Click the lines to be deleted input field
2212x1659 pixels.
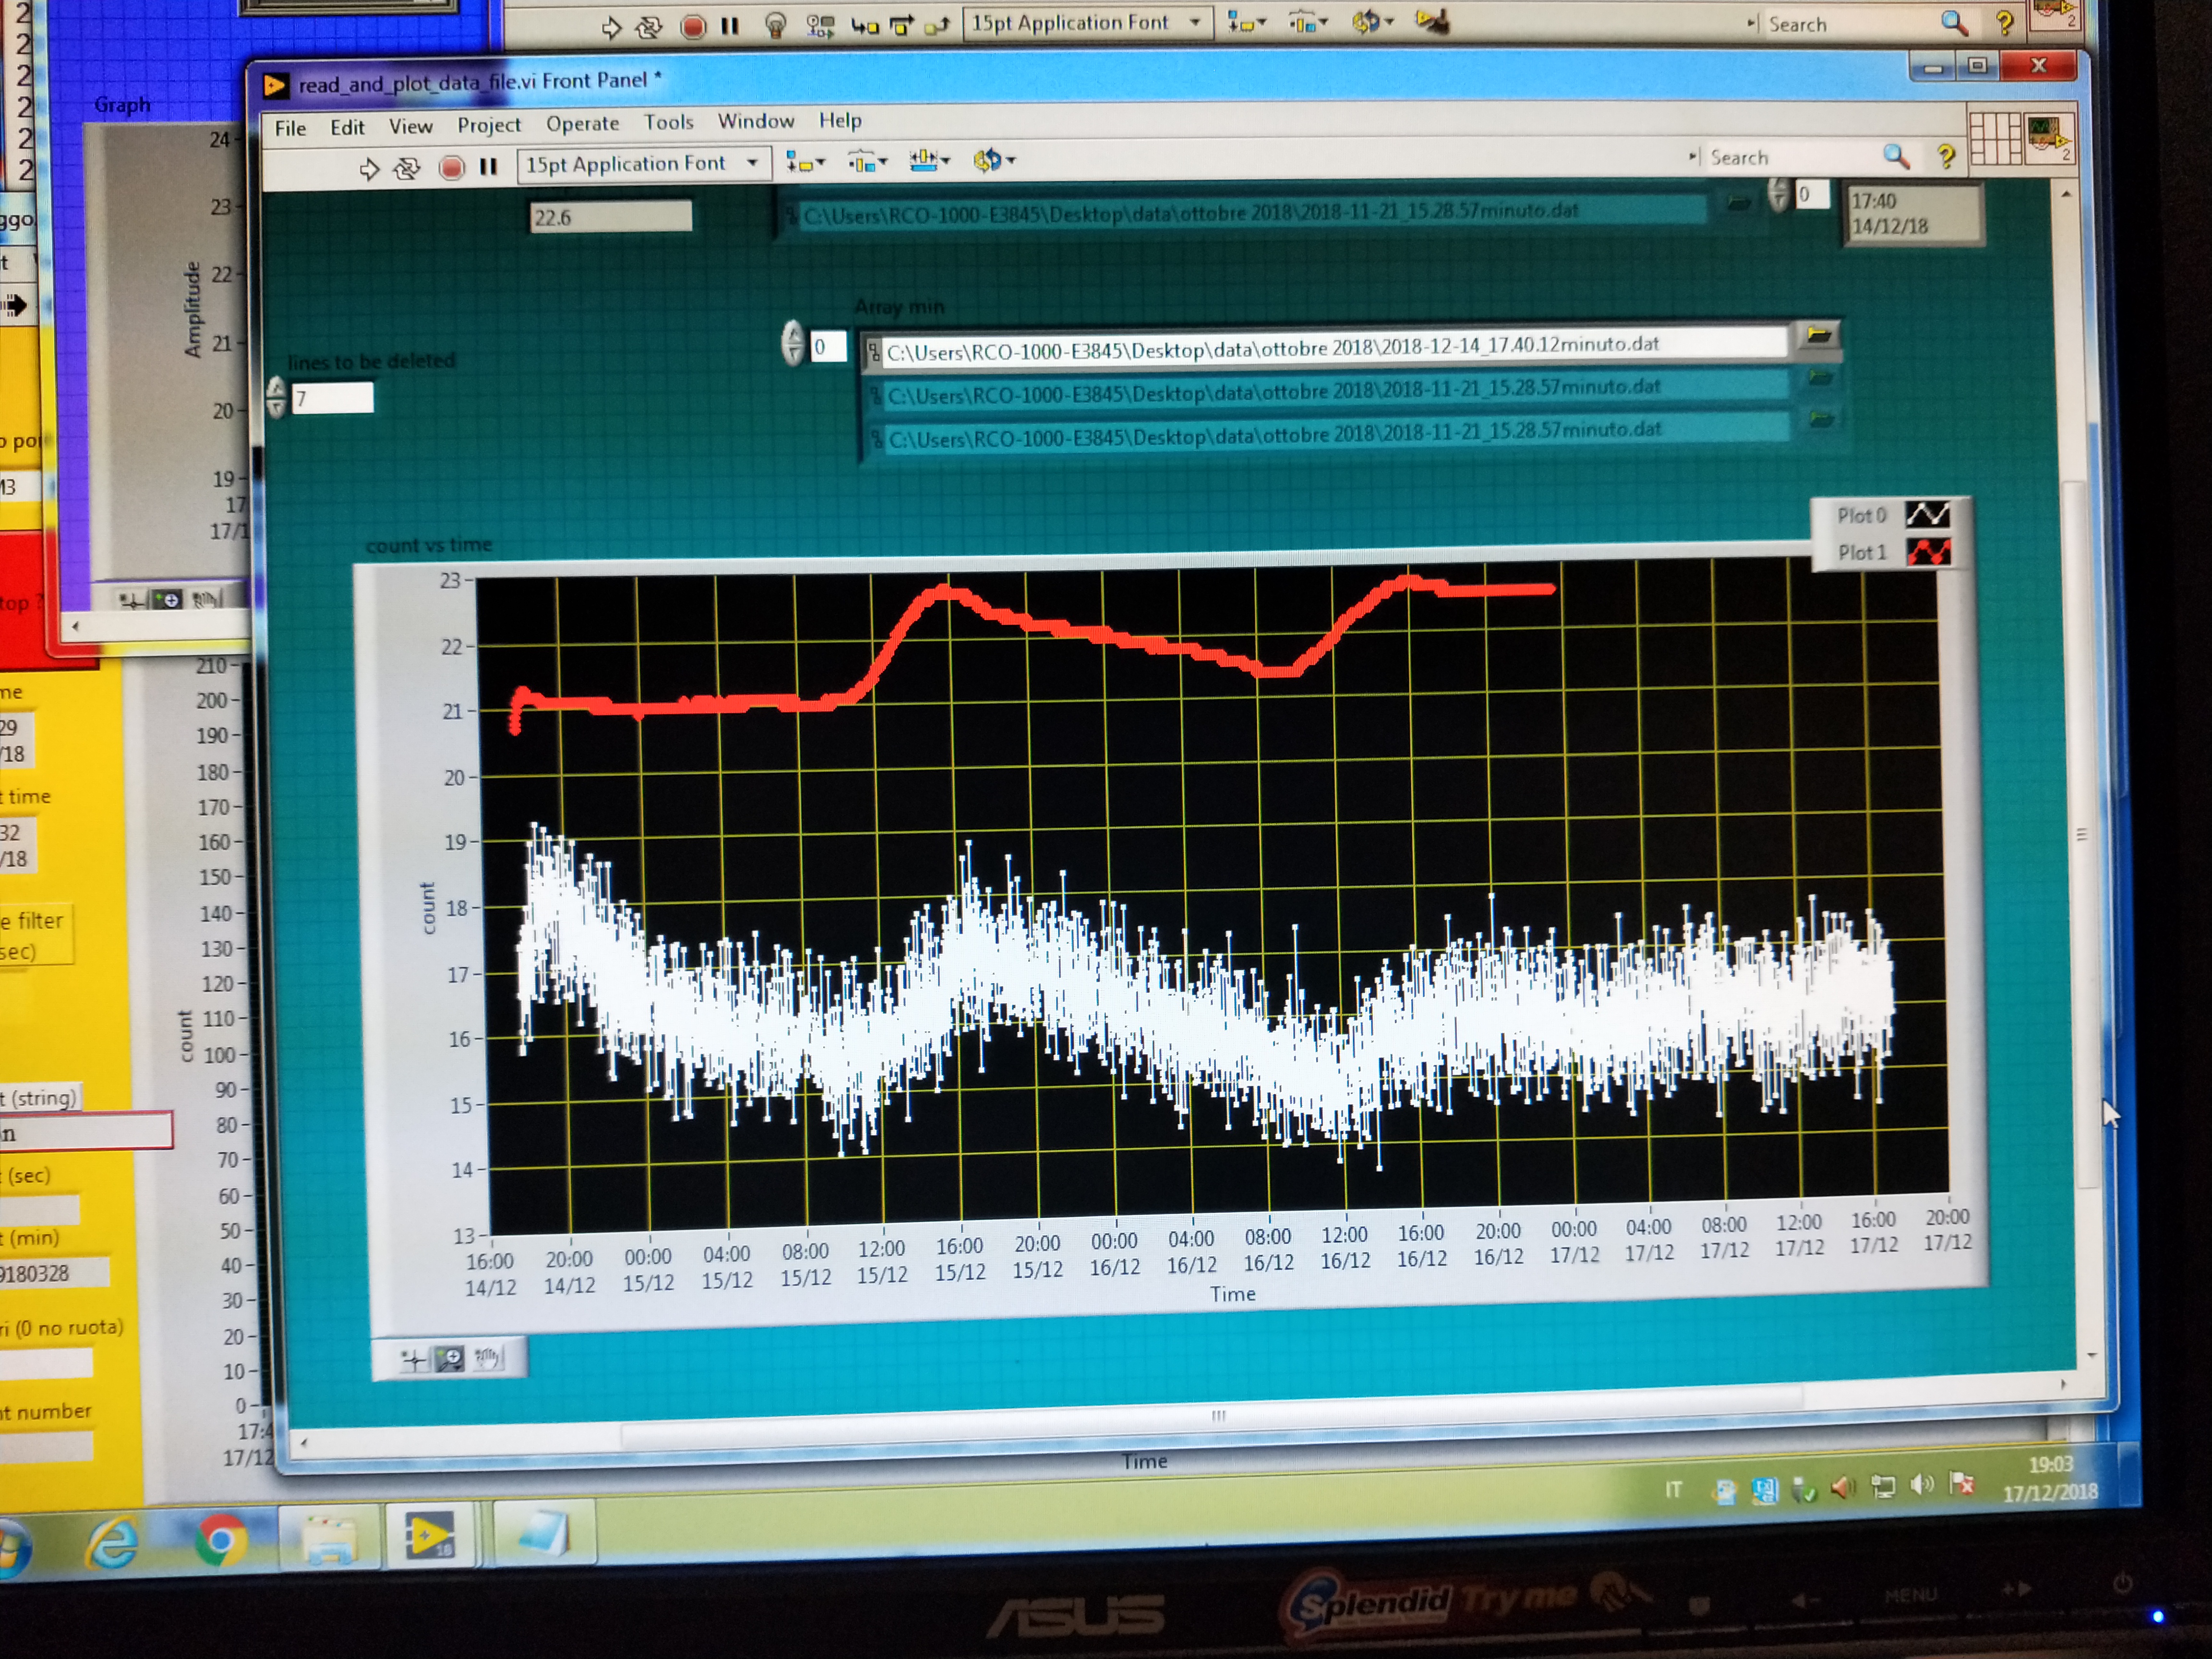[x=332, y=399]
